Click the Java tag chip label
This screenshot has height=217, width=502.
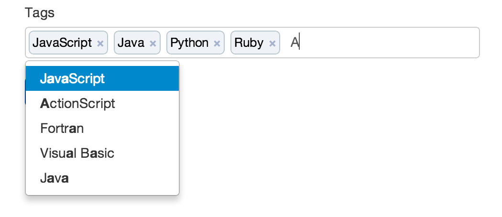[131, 43]
